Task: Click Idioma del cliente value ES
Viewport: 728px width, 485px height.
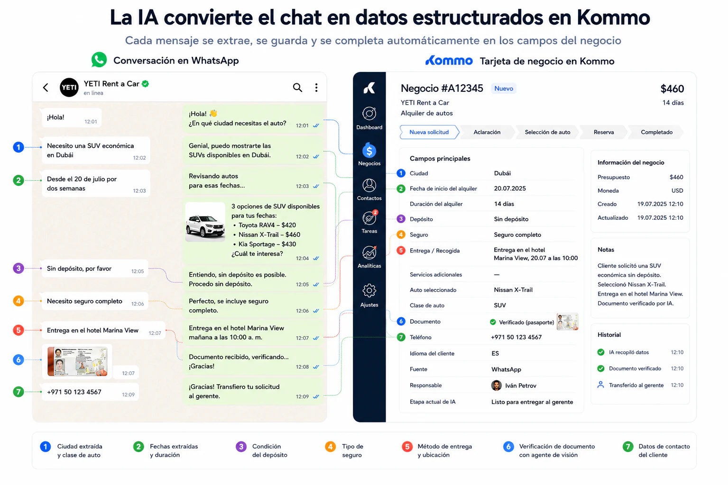Action: 495,353
